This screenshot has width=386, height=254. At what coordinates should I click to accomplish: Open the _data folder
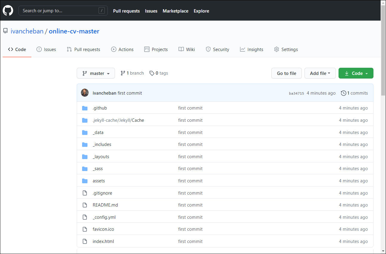pyautogui.click(x=98, y=133)
